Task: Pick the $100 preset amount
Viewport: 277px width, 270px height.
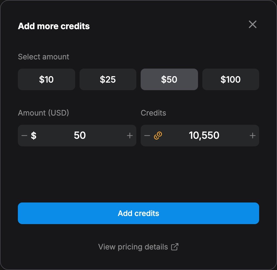Action: 230,79
